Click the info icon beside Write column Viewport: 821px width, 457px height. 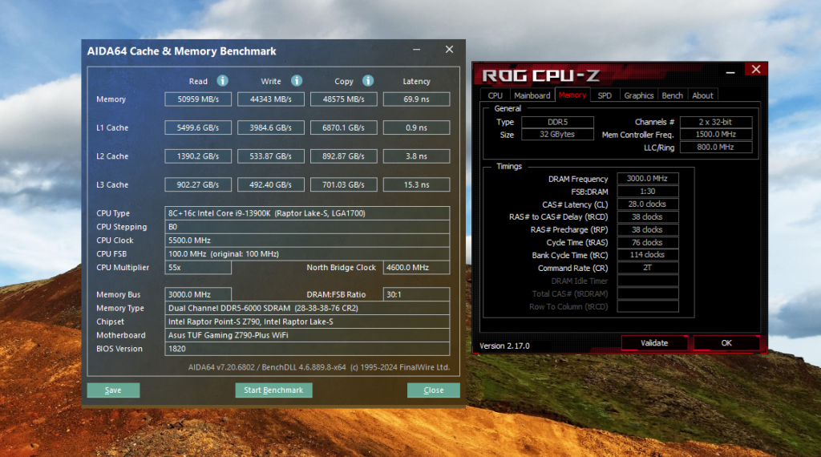(297, 81)
